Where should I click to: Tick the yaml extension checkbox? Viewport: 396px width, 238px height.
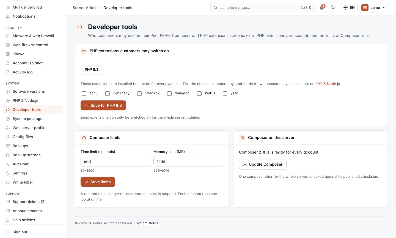coord(225,94)
